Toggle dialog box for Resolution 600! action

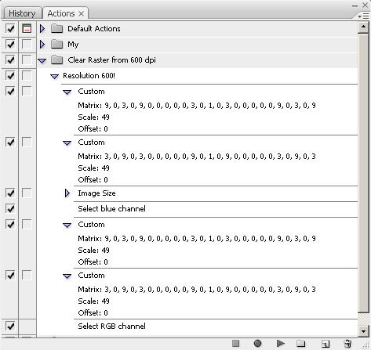27,75
